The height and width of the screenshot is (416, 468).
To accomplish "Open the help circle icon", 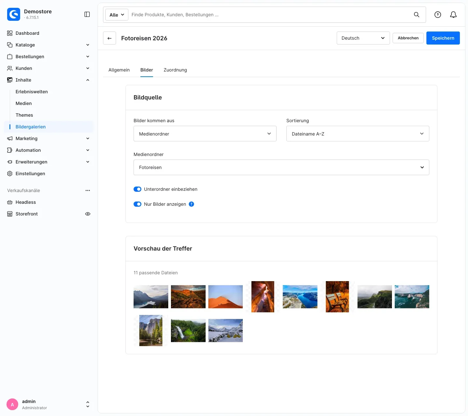I will pyautogui.click(x=438, y=15).
